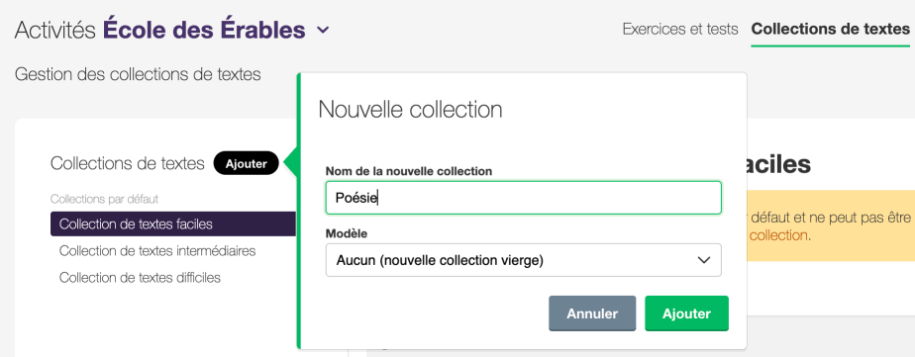Click the École des Érables title
The image size is (915, 357).
tap(204, 30)
